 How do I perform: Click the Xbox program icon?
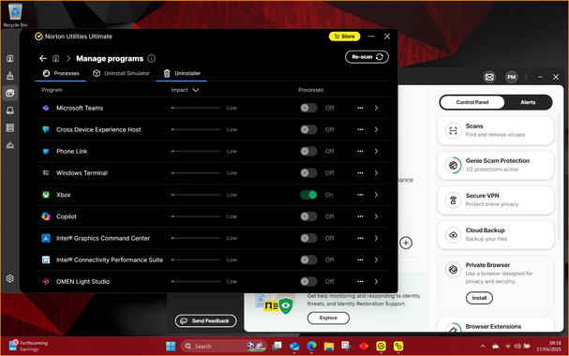coord(46,195)
